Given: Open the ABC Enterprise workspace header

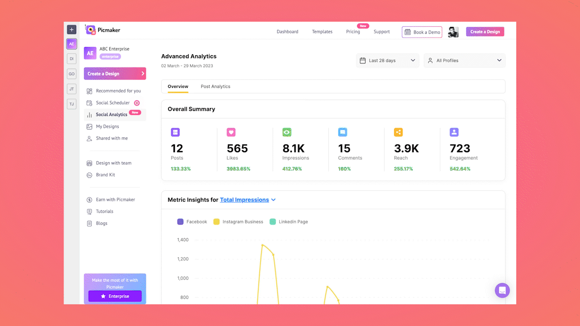Looking at the screenshot, I should [x=115, y=53].
